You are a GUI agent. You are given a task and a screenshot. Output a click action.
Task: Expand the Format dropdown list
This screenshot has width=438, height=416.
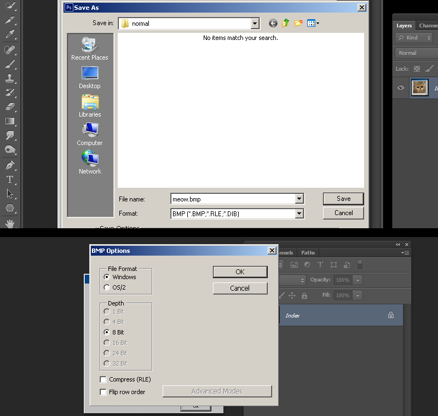click(299, 214)
